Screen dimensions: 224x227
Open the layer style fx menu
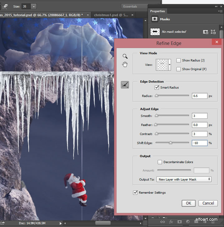[171, 222]
